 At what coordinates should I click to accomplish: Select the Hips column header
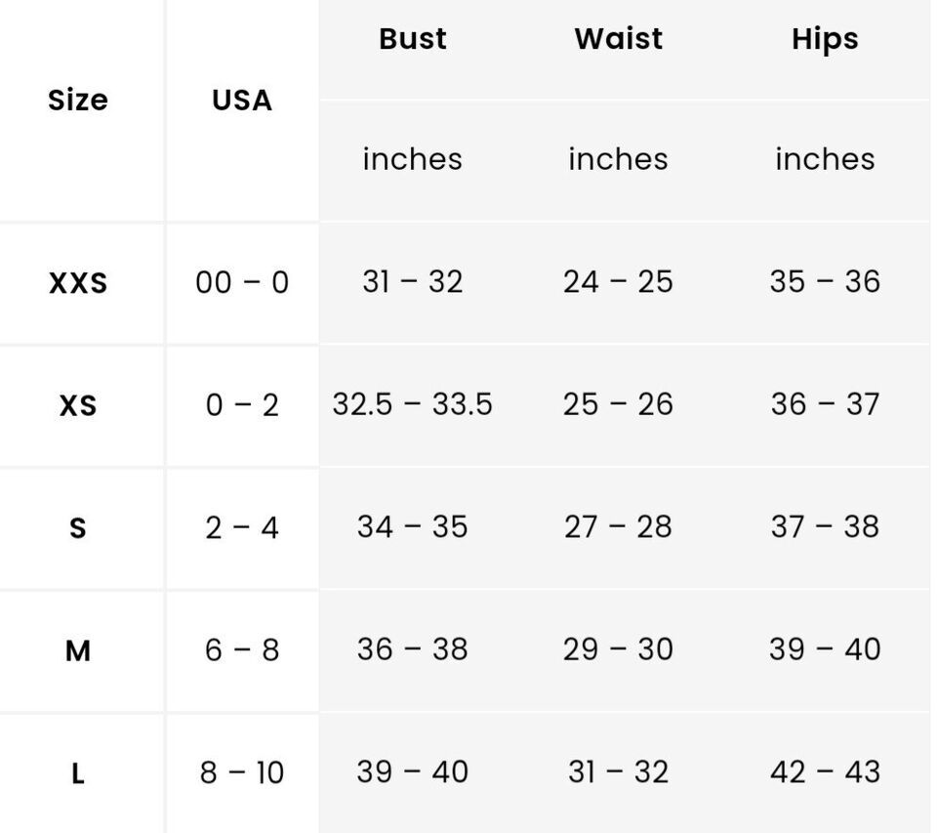pos(825,40)
